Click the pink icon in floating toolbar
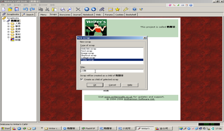Viewport: 224px width, 131px height. (x=170, y=5)
